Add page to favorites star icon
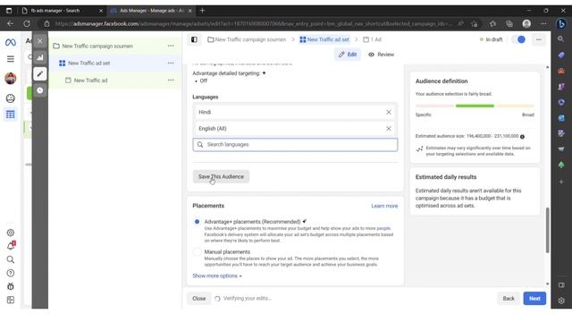The width and height of the screenshot is (572, 322). tap(475, 24)
